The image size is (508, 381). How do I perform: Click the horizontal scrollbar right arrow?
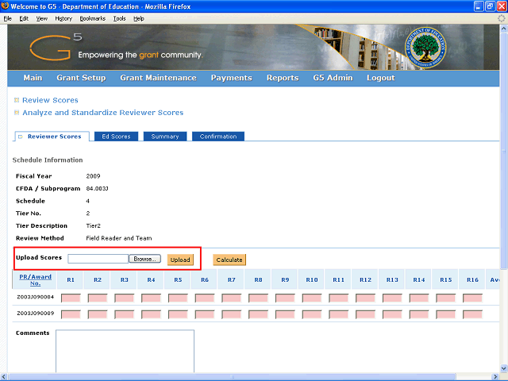(x=495, y=377)
